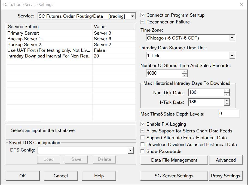Expand Intraday Data Storage Time Unit dropdown
The image size is (248, 185).
click(232, 56)
